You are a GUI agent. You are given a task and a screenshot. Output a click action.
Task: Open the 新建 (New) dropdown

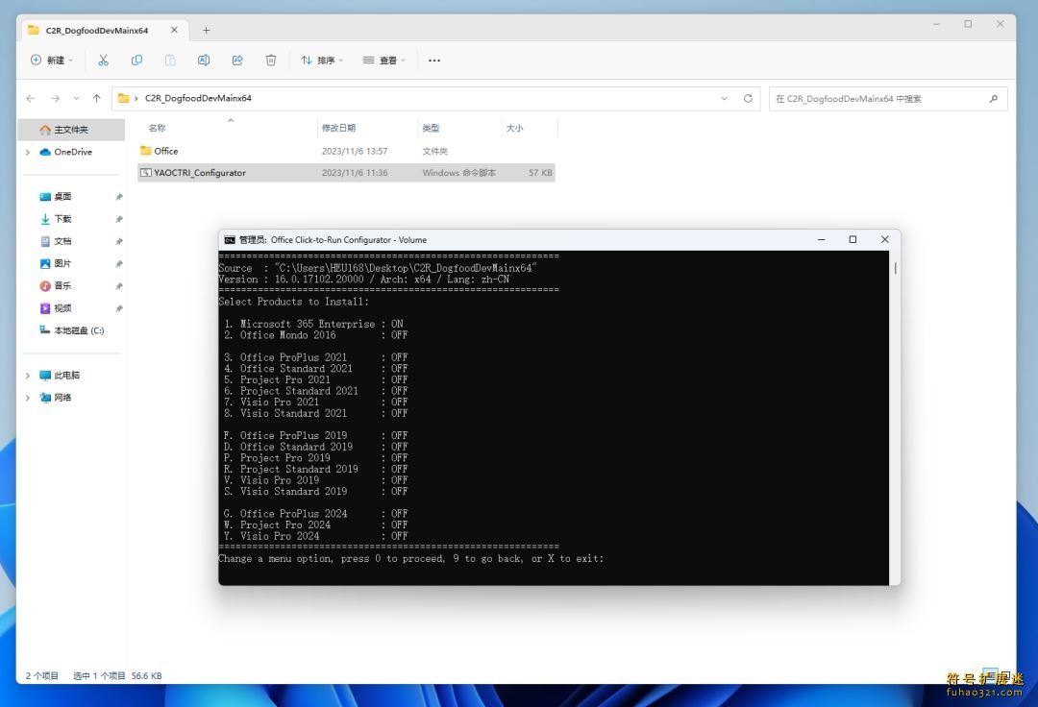pyautogui.click(x=53, y=60)
